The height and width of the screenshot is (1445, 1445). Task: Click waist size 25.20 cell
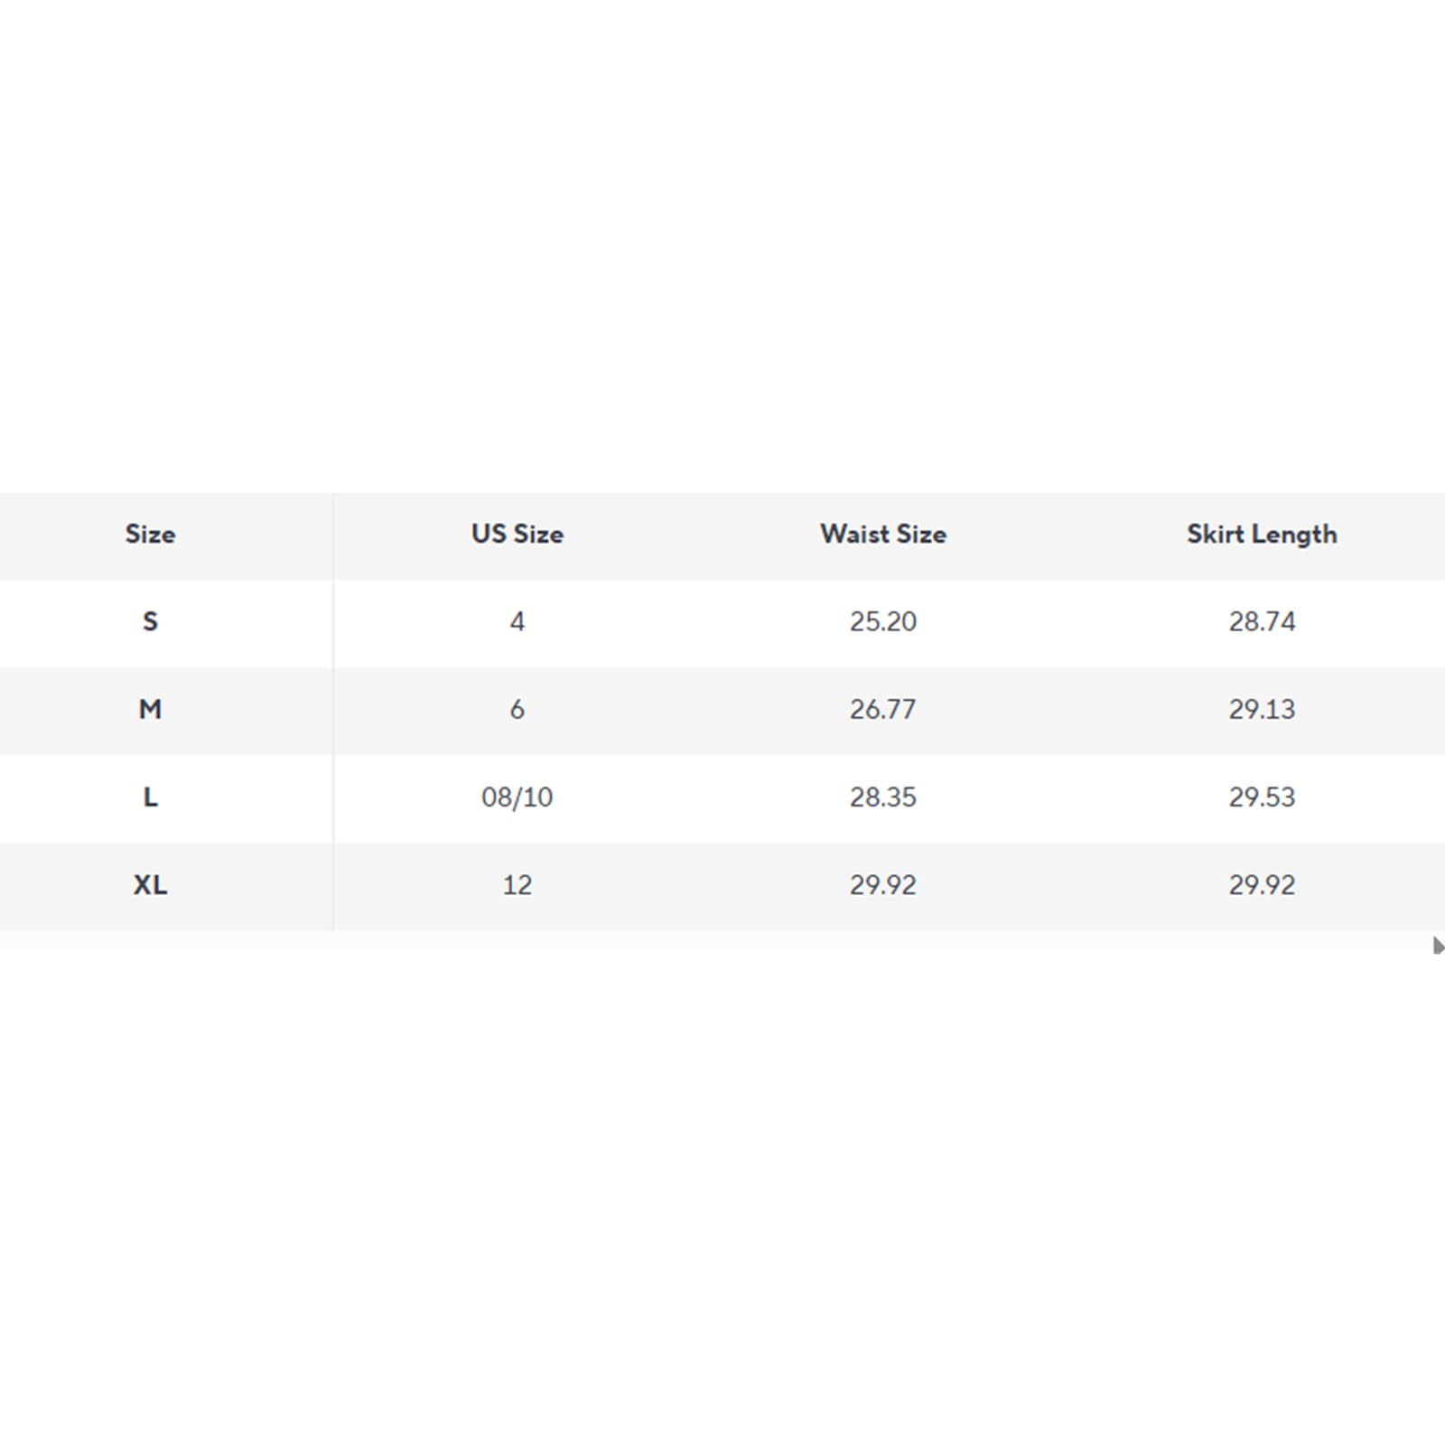pyautogui.click(x=883, y=621)
